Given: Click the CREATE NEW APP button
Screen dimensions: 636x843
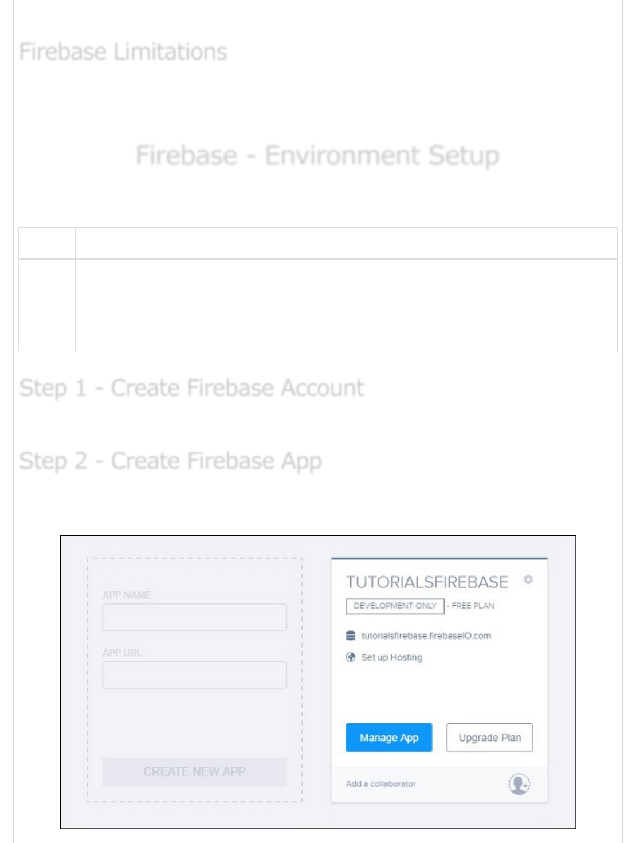Looking at the screenshot, I should click(x=194, y=771).
